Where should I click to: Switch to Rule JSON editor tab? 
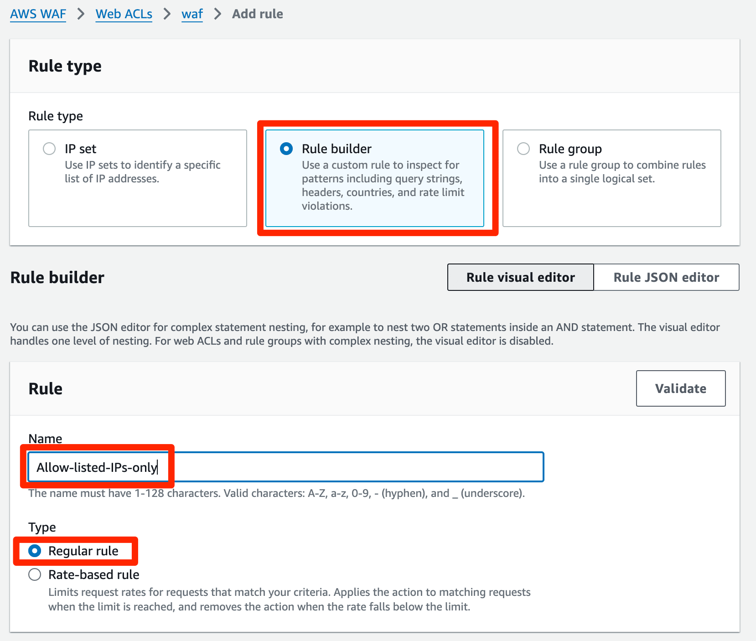click(x=666, y=277)
